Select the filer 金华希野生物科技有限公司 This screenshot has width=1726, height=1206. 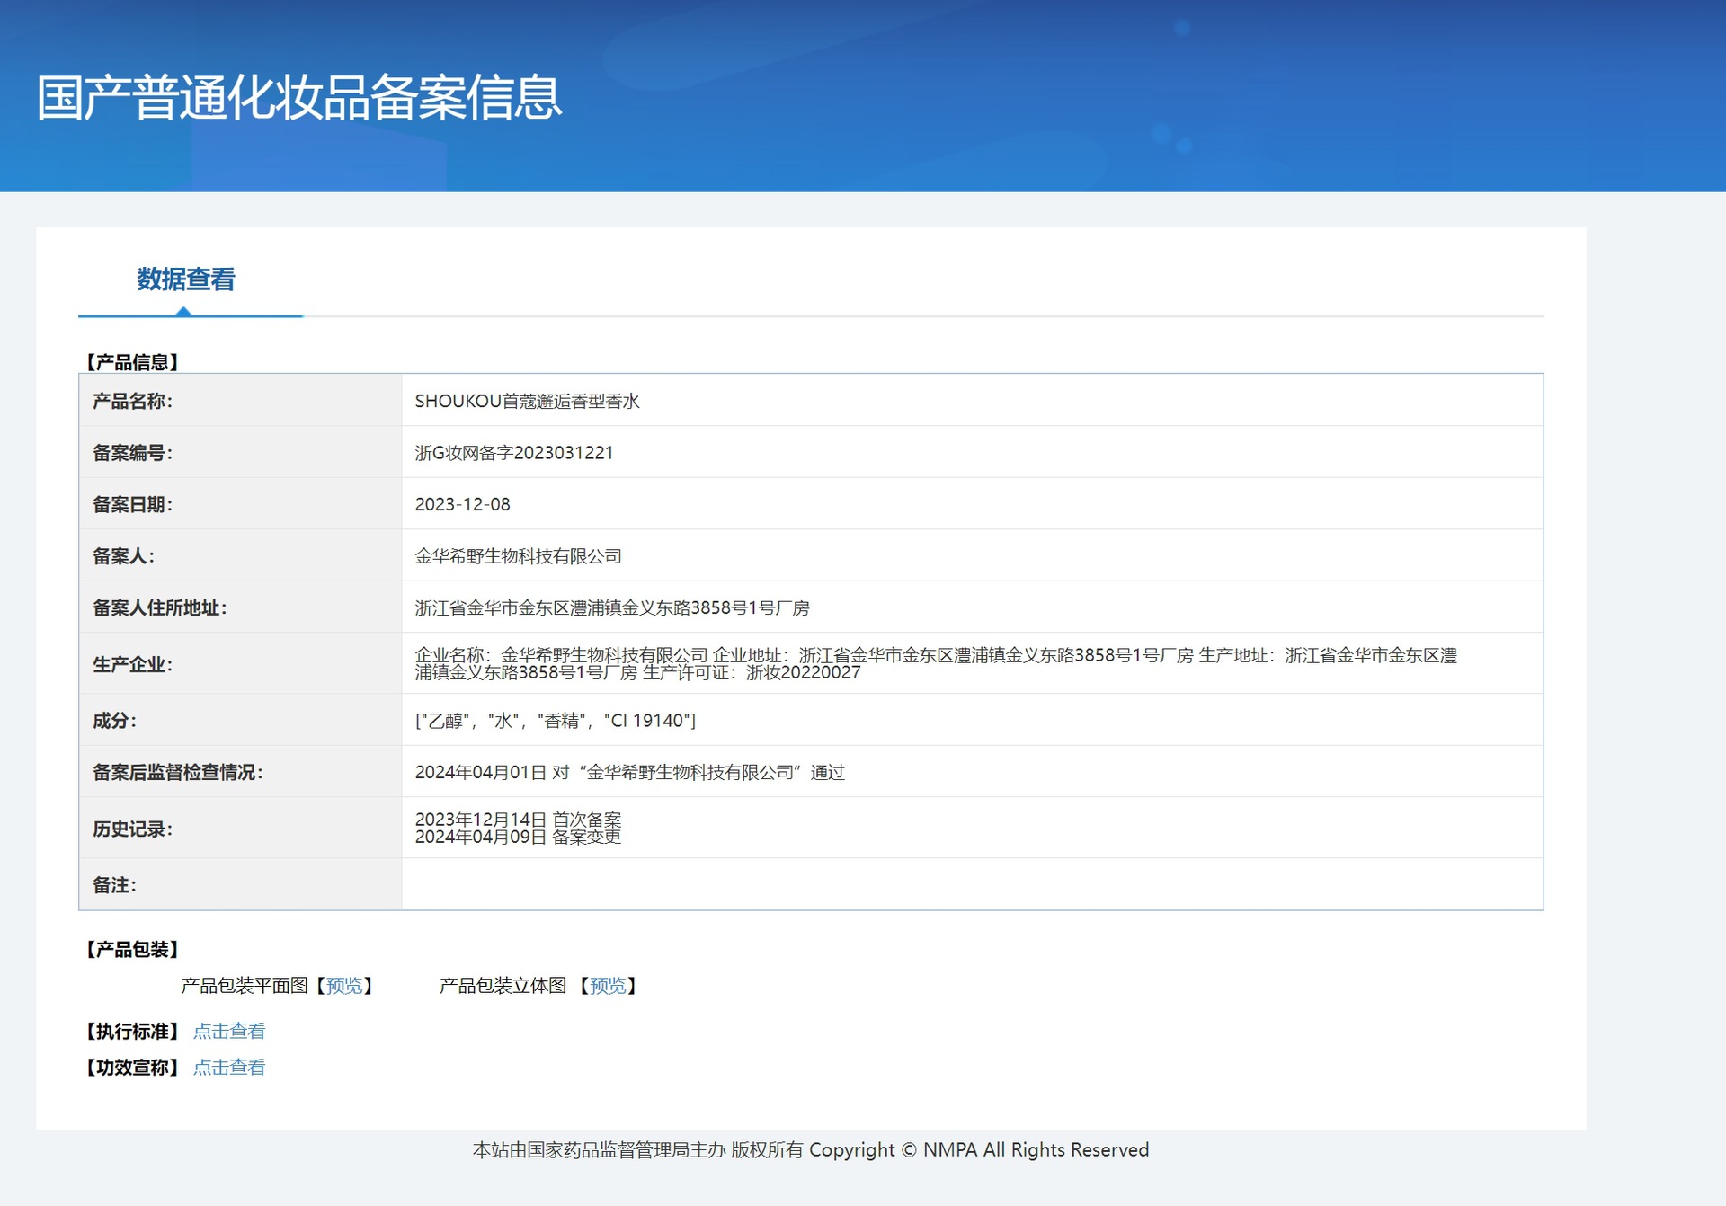click(519, 555)
